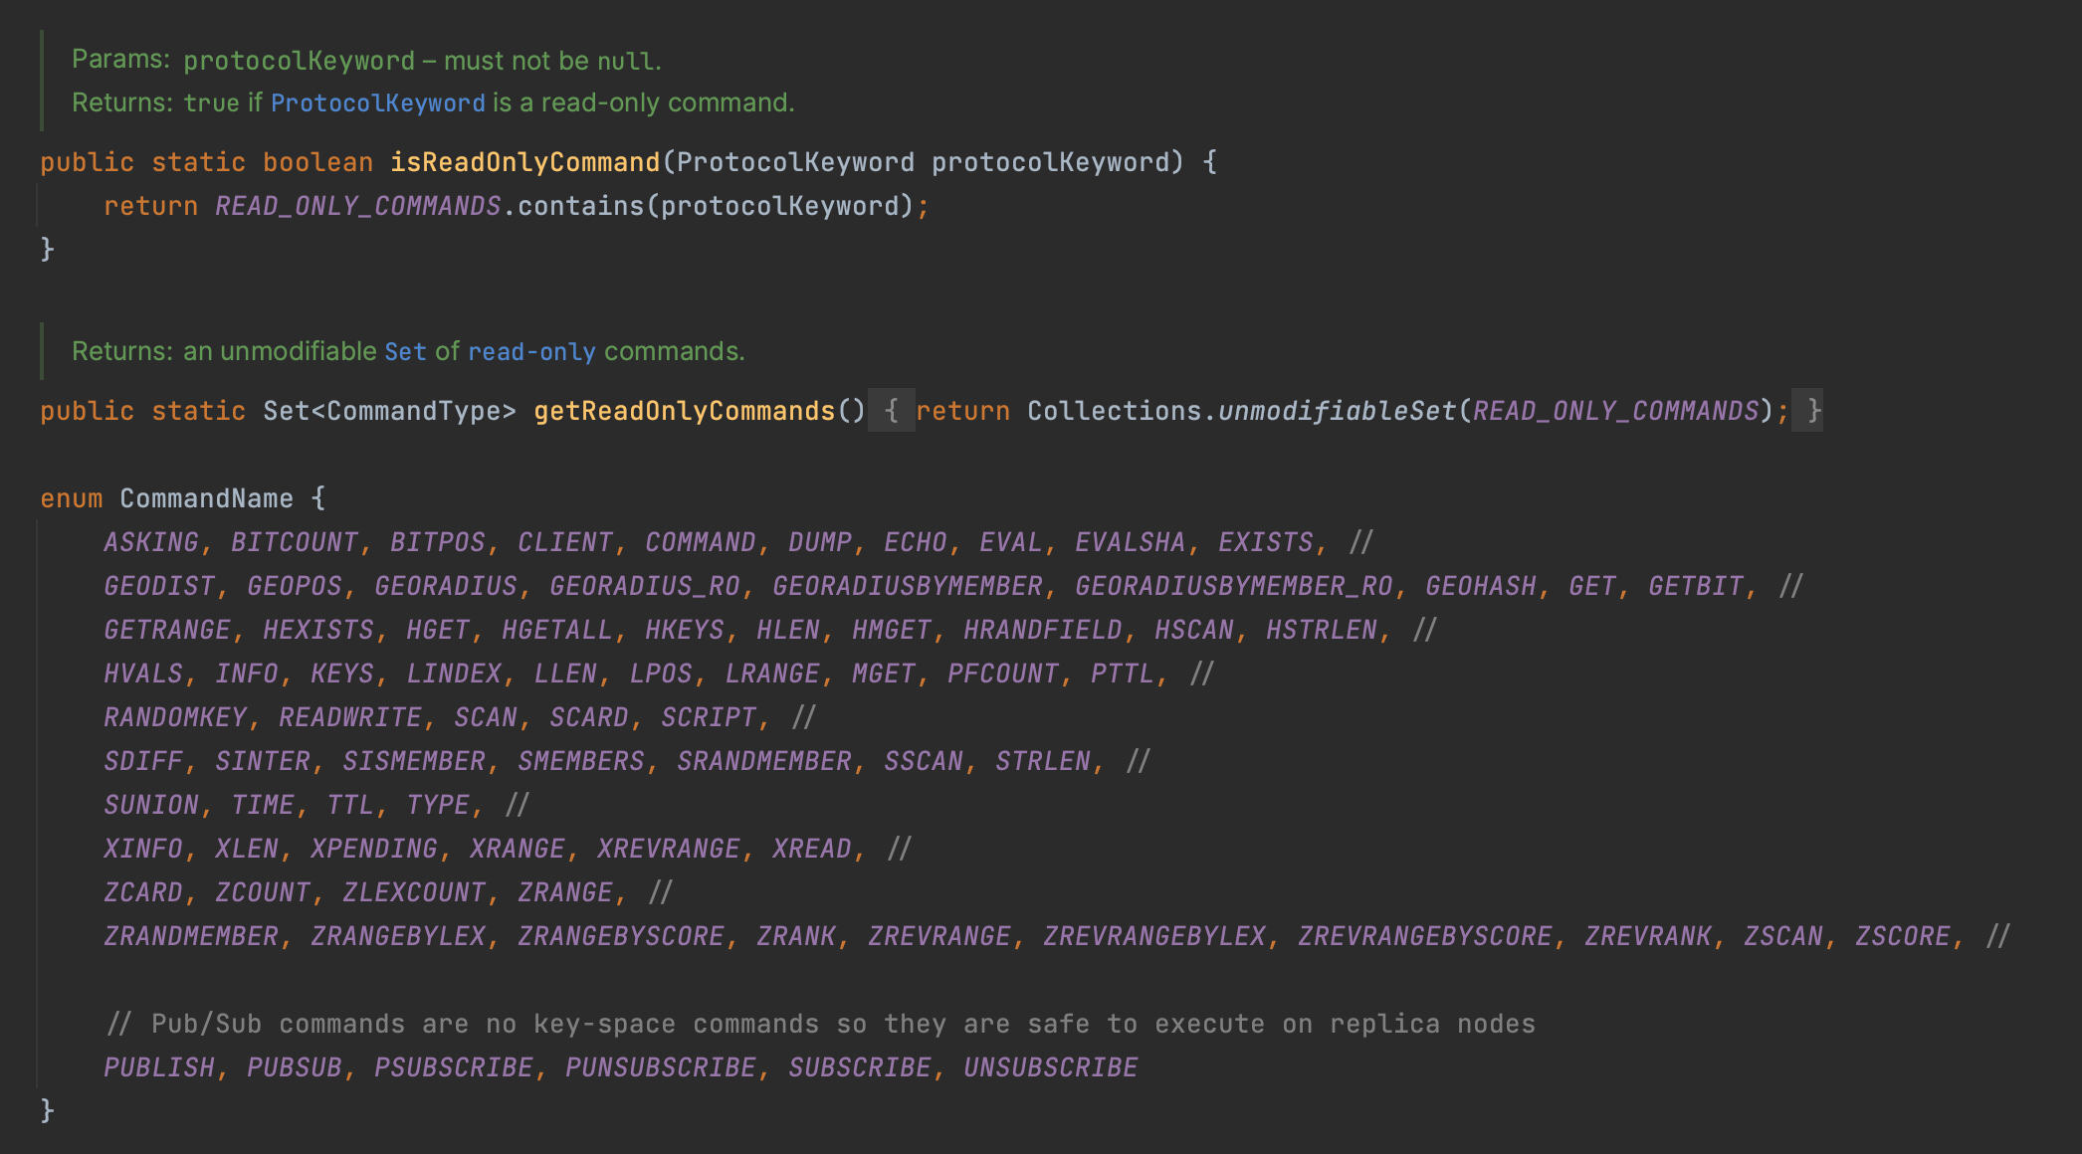Place cursor on isReadOnlyCommand method name
This screenshot has width=2082, height=1154.
click(x=524, y=162)
